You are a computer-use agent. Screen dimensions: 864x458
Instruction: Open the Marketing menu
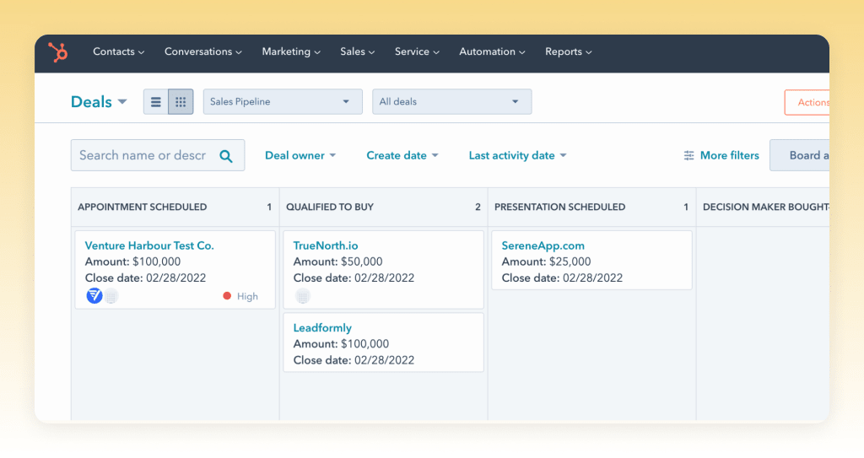click(291, 51)
